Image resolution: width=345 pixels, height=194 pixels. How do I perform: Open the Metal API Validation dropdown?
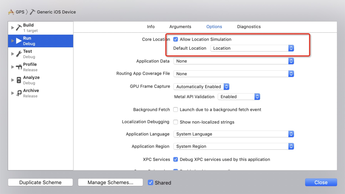(x=239, y=97)
